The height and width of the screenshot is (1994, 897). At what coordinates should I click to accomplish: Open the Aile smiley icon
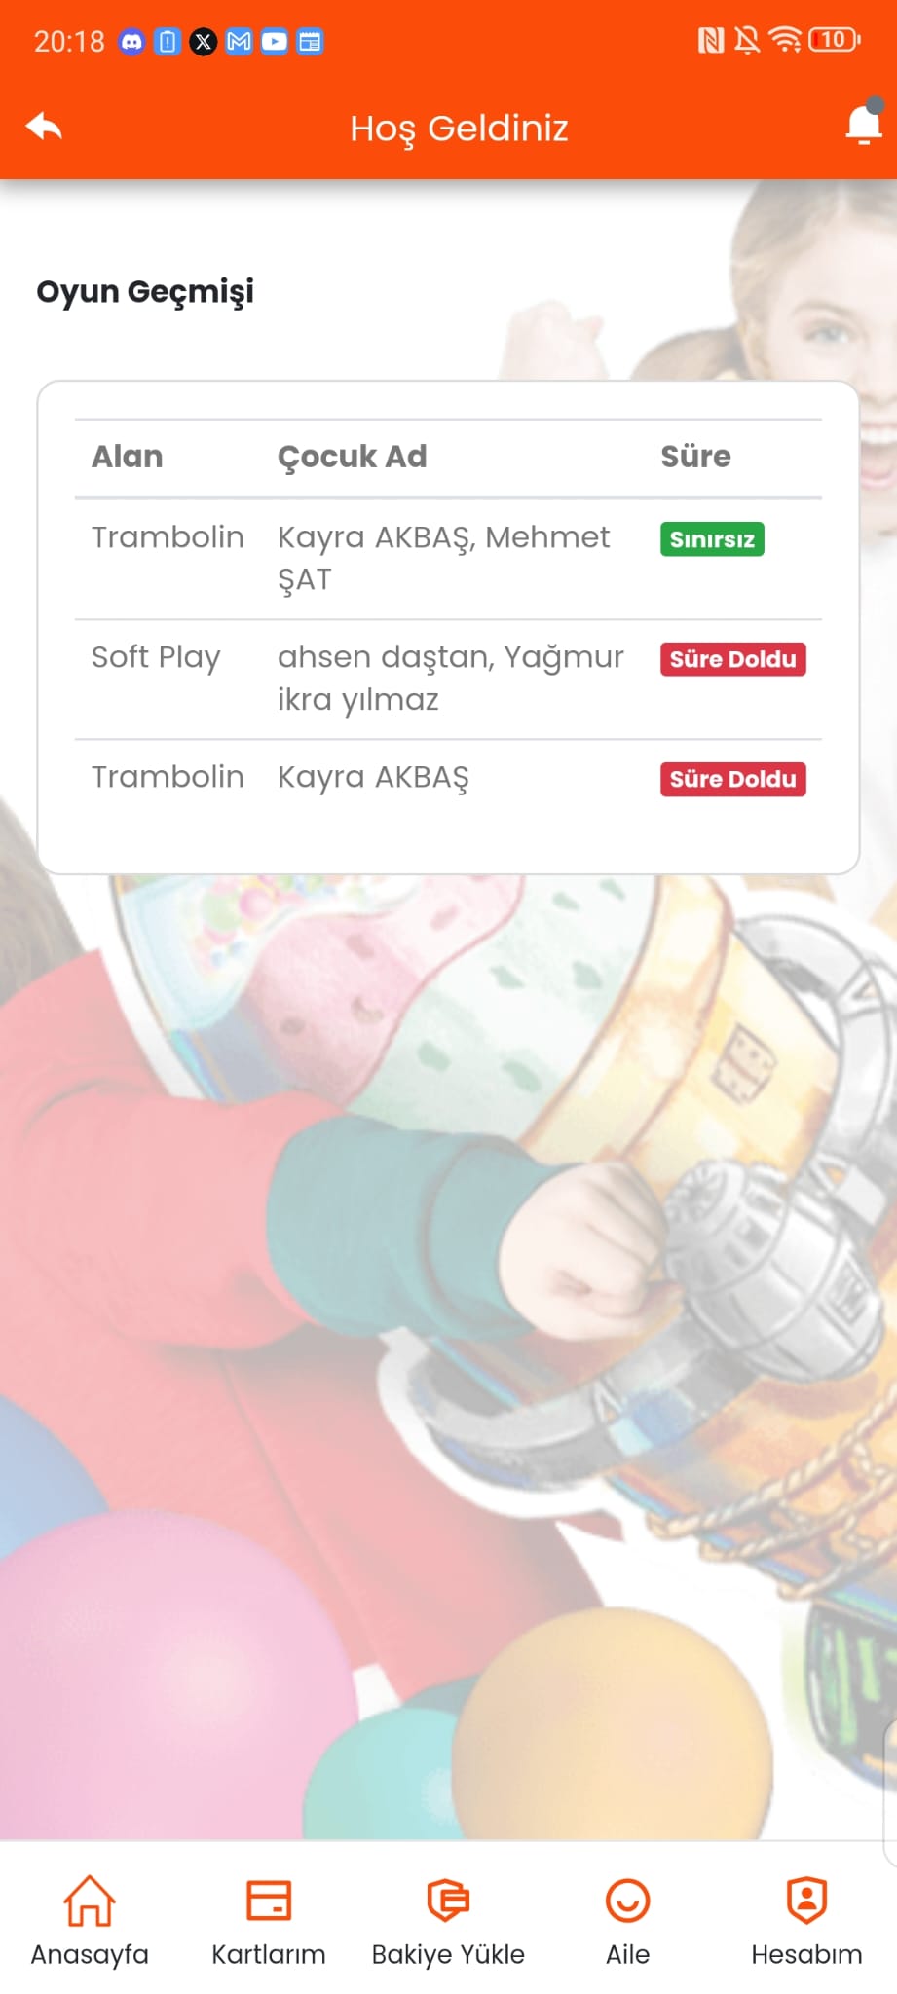coord(627,1901)
